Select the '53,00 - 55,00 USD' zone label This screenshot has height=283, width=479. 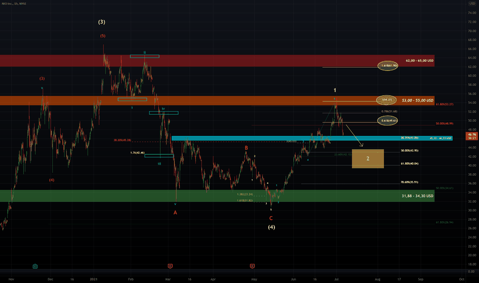(x=418, y=100)
